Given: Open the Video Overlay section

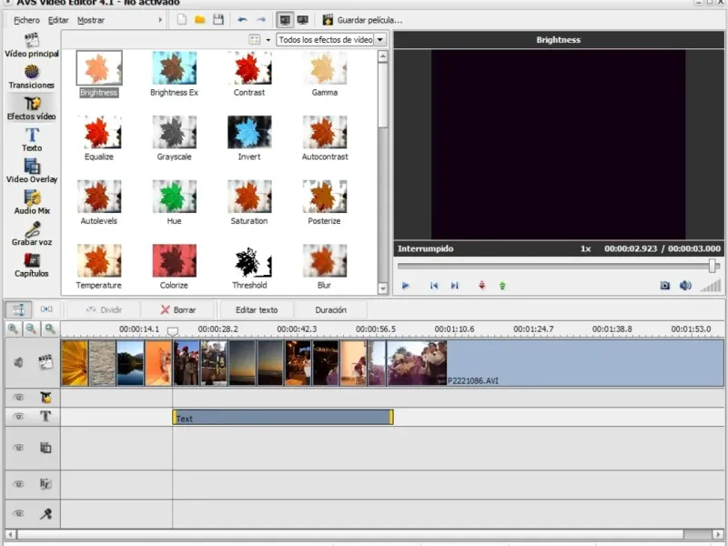Looking at the screenshot, I should coord(32,171).
